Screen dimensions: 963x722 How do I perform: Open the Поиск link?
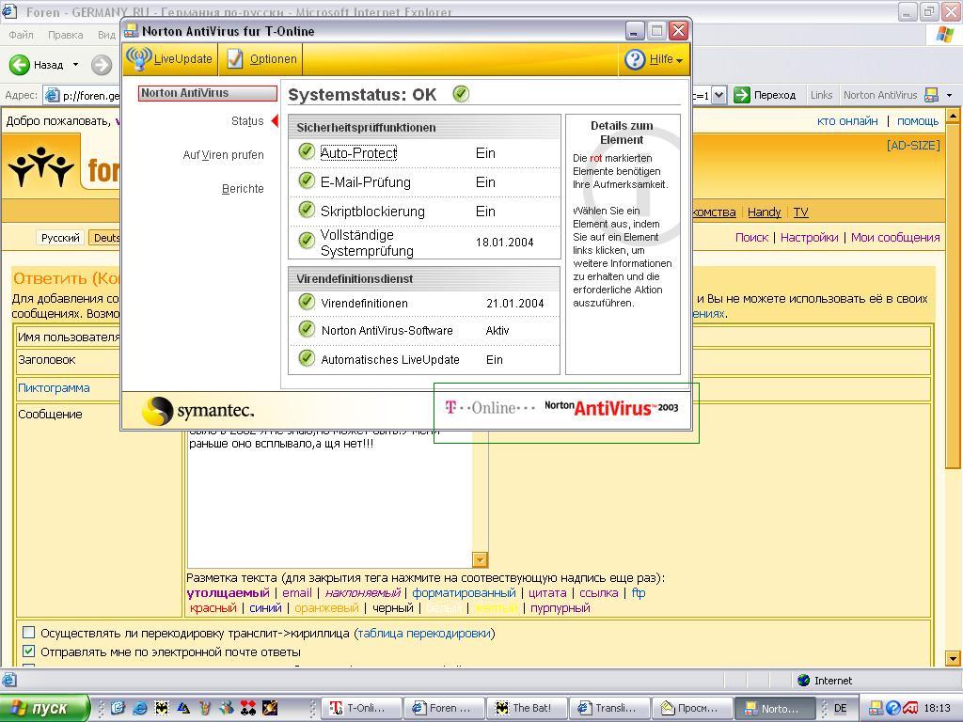(751, 238)
